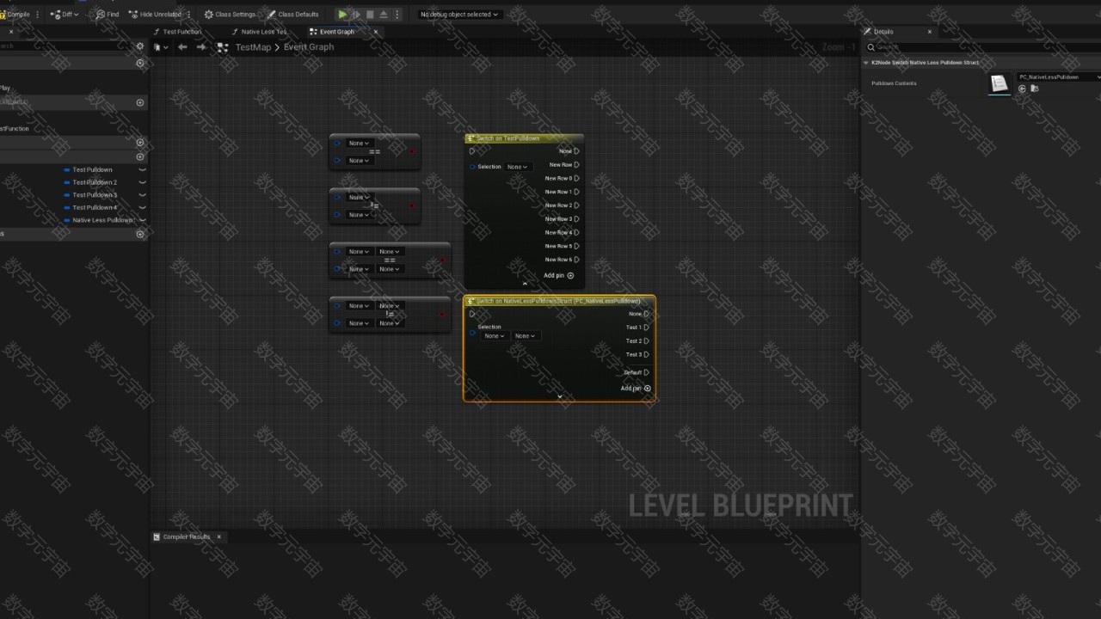
Task: Select the Test Pulldown variable
Action: tap(92, 169)
